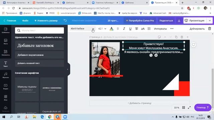The width and height of the screenshot is (214, 120).
Task: Open Интервалы spacing menu
Action: click(x=160, y=29)
